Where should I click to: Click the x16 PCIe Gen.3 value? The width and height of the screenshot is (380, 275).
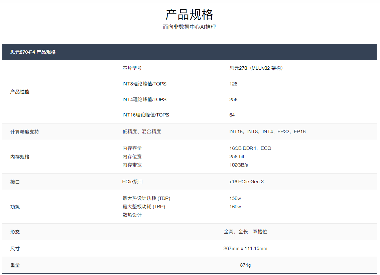coord(246,182)
